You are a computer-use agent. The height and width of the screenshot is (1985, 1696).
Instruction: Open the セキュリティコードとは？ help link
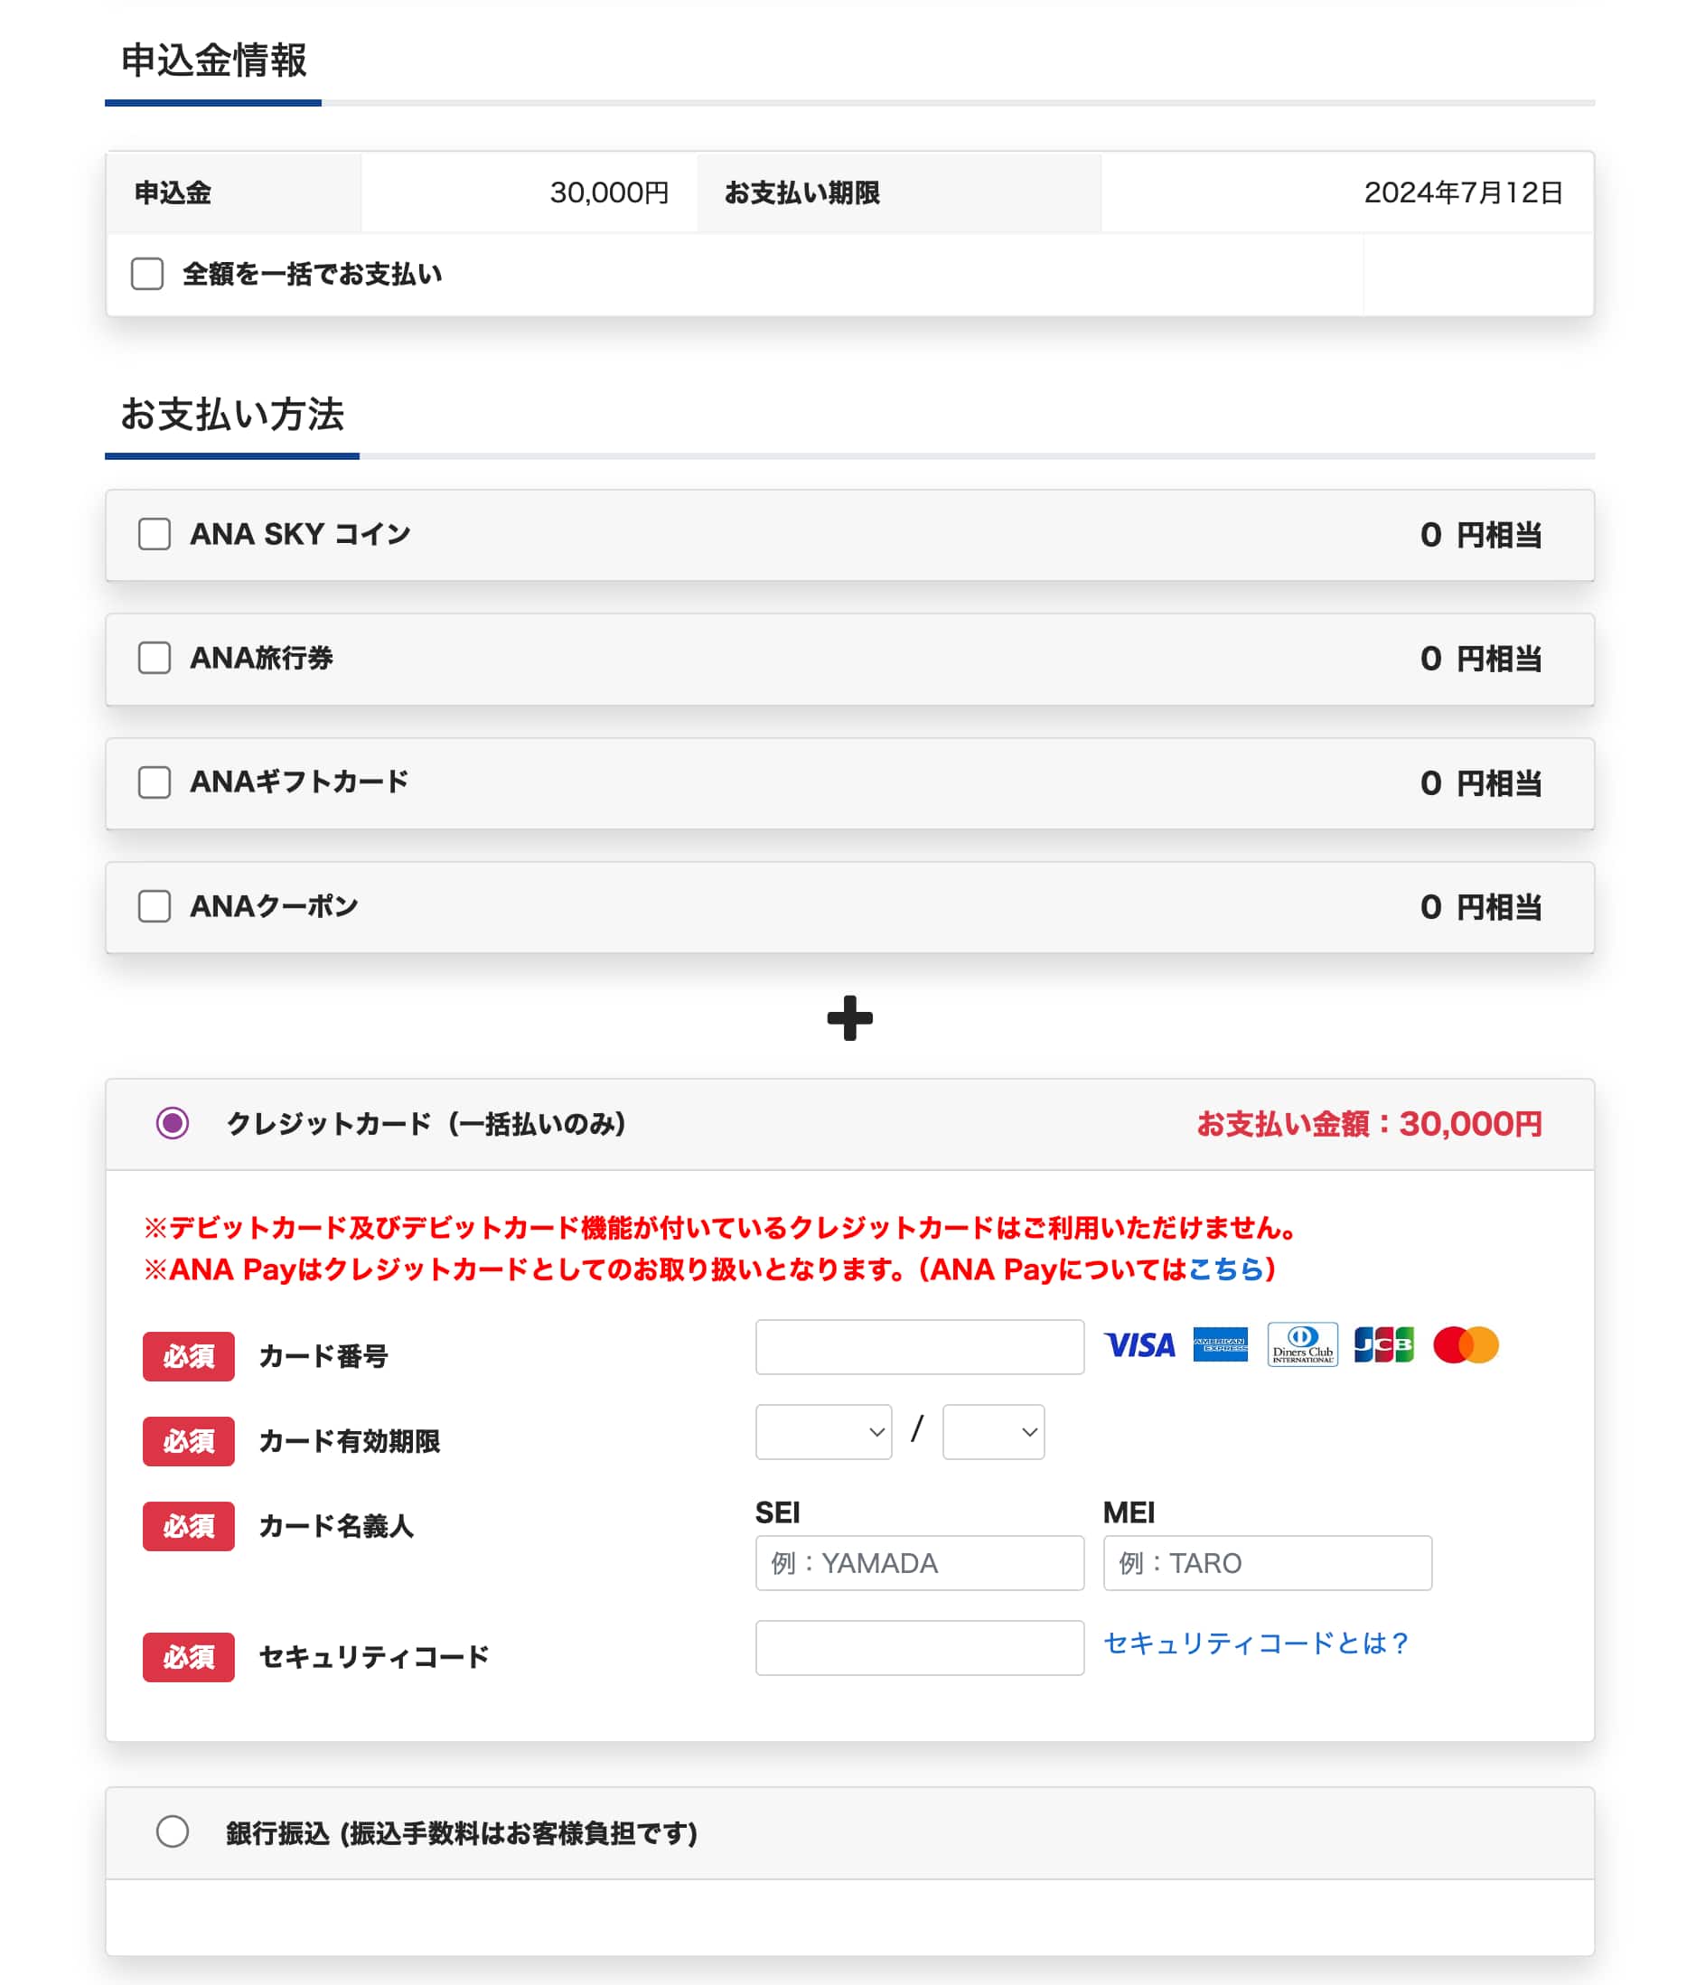click(1255, 1643)
